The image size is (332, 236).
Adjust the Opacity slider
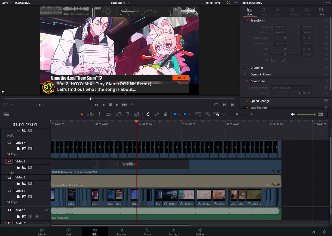(285, 93)
